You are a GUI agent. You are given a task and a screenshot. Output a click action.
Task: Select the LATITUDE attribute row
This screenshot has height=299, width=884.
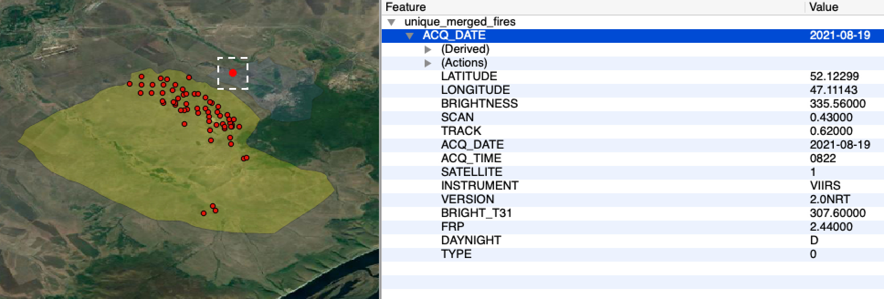(632, 77)
